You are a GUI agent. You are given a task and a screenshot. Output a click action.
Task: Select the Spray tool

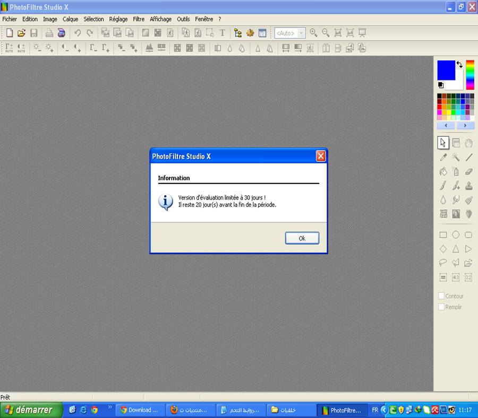(x=456, y=171)
